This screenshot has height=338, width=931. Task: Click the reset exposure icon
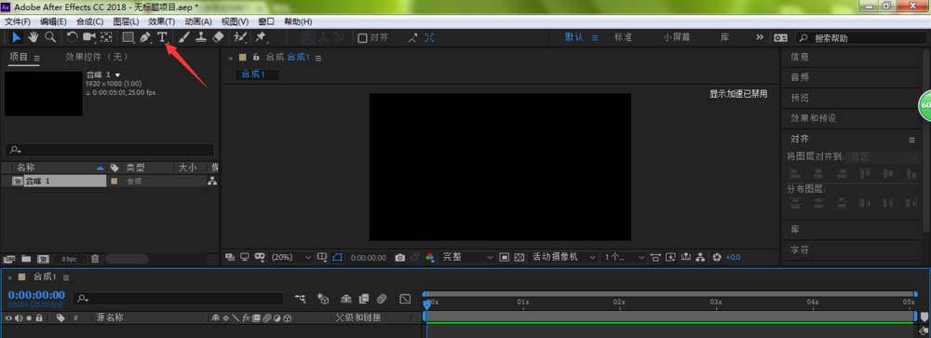(x=717, y=257)
